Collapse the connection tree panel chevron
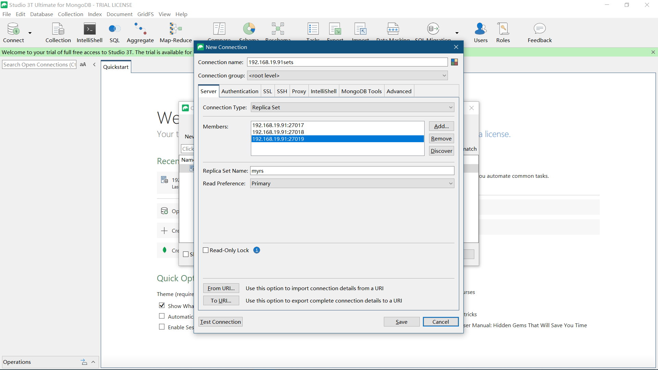This screenshot has width=658, height=370. (x=94, y=64)
